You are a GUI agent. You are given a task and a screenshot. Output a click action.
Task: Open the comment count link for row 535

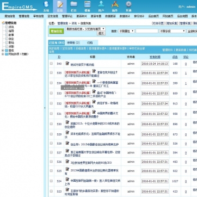(x=186, y=73)
